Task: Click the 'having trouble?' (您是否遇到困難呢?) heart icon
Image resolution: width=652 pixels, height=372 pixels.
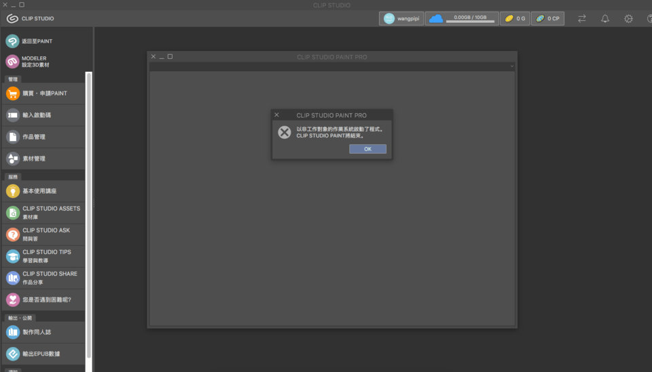Action: pyautogui.click(x=13, y=299)
